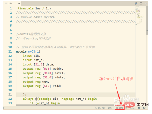Click line number 23 in the gutter
This screenshot has width=152, height=114.
click(x=10, y=103)
